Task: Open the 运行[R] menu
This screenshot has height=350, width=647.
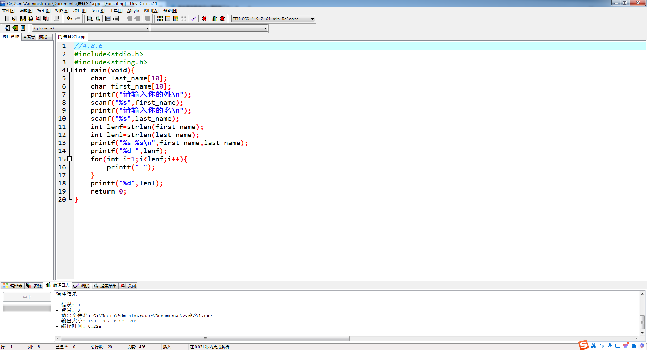Action: tap(98, 11)
